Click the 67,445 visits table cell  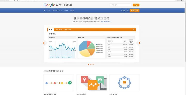pyautogui.click(x=125, y=45)
